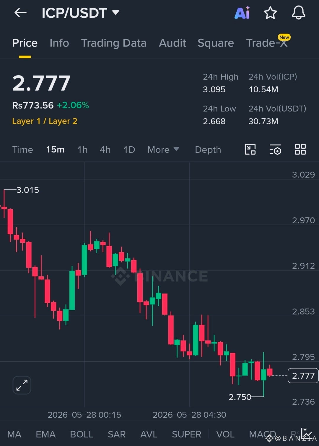Select the 1h interval
The image size is (319, 446).
[x=82, y=150]
